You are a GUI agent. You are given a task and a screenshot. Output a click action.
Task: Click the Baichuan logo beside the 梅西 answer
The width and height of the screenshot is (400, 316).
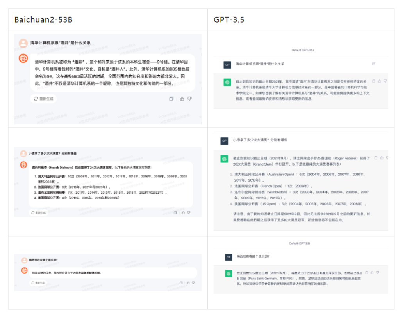[24, 270]
